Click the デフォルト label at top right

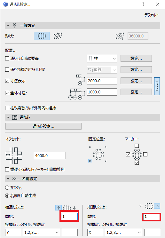point(152,15)
